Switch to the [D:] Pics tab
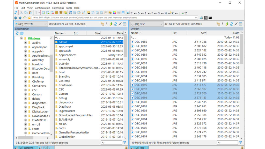The height and width of the screenshot is (149, 265). [x=139, y=147]
